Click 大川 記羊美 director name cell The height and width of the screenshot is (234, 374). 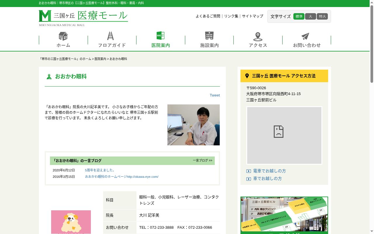point(178,215)
